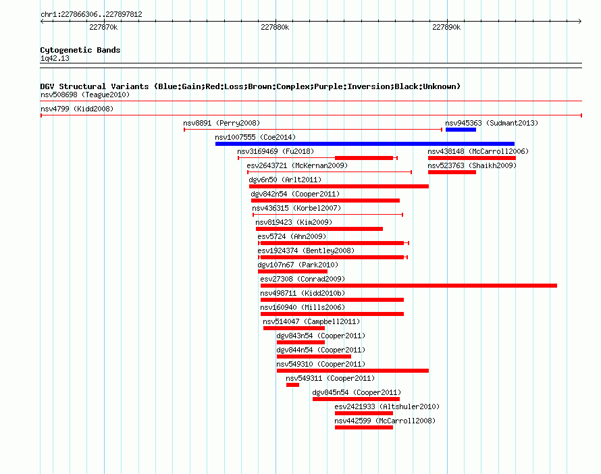
Task: Click the first Cooper2011 entry, dgv842n54
Action: (295, 194)
